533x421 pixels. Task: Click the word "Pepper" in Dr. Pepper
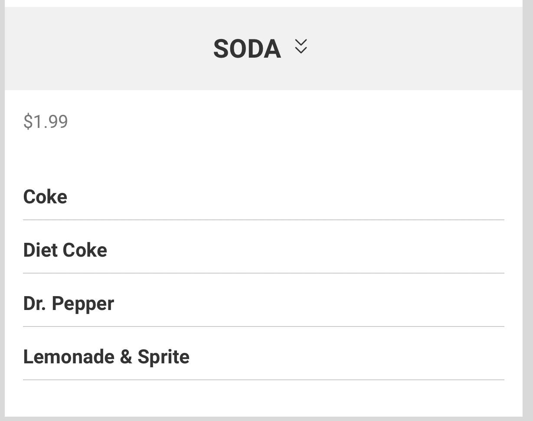pos(83,304)
